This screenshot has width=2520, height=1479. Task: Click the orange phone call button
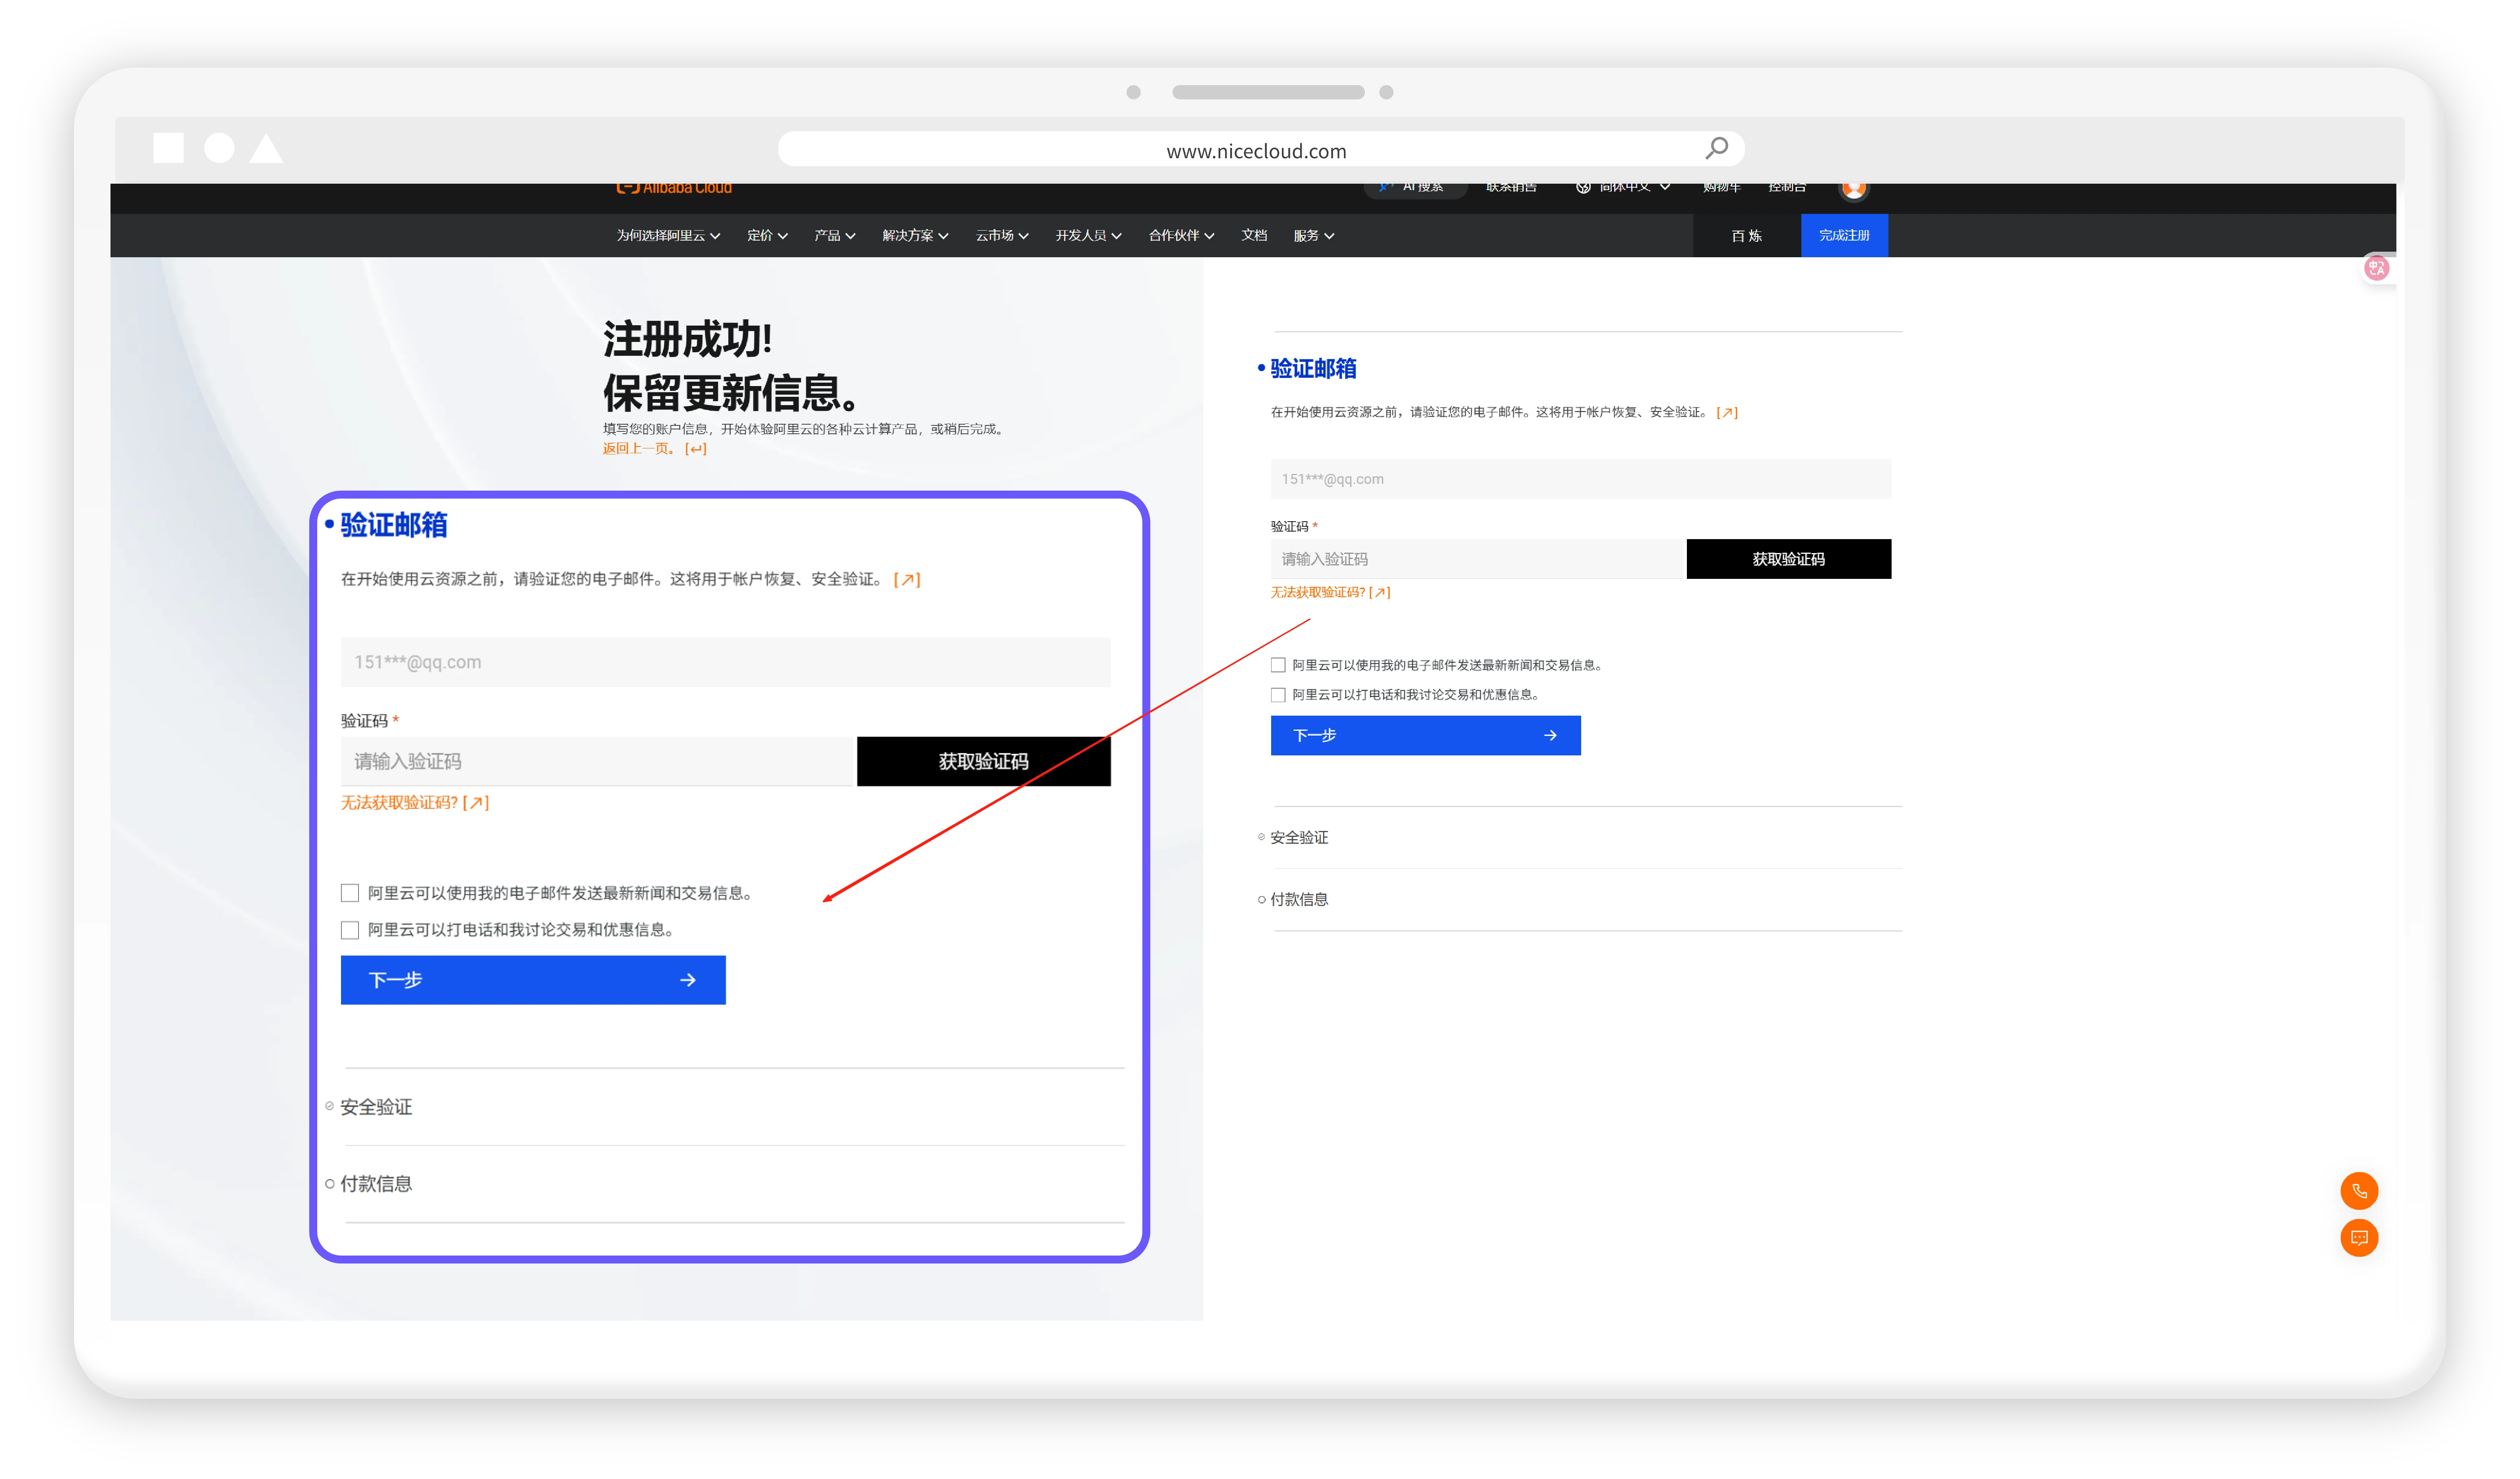point(2359,1191)
